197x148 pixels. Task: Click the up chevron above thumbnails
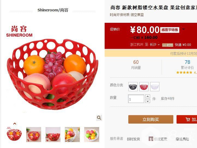coord(15,124)
